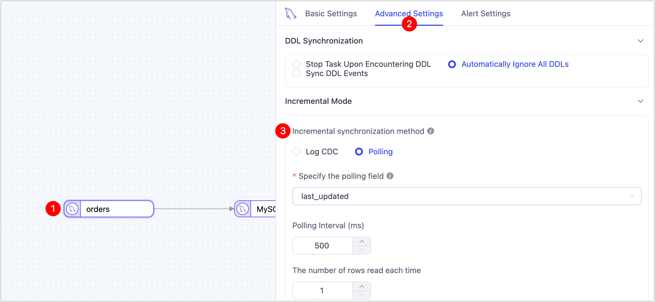Click info icon beside Specify the polling field
The image size is (655, 302).
(390, 176)
